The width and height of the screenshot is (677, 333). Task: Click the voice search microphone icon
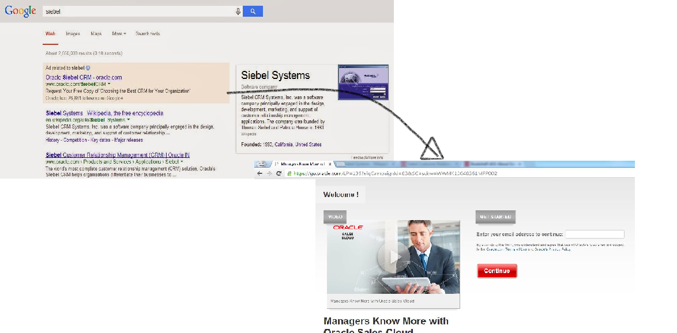(238, 12)
